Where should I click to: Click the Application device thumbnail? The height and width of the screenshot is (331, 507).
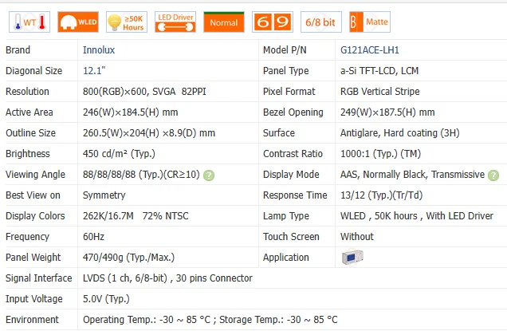[x=352, y=258]
